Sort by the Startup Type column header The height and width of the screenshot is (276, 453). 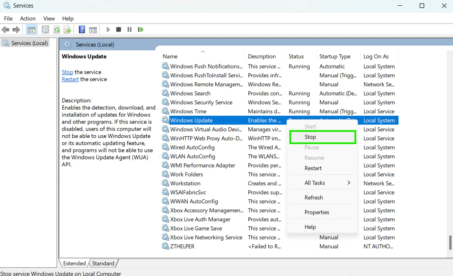click(x=335, y=56)
